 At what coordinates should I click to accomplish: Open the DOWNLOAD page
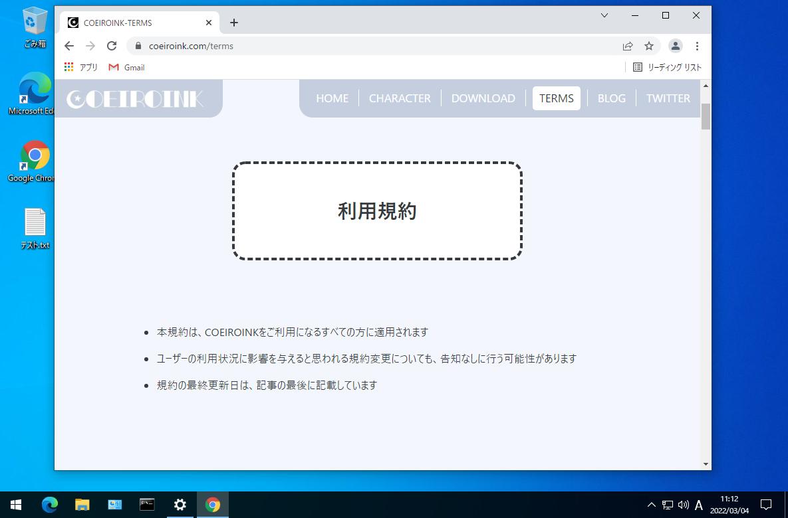pos(483,98)
